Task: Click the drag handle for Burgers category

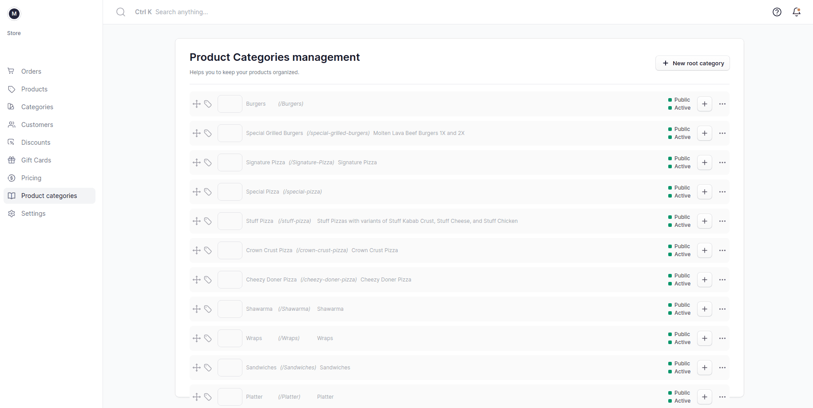Action: [x=197, y=104]
